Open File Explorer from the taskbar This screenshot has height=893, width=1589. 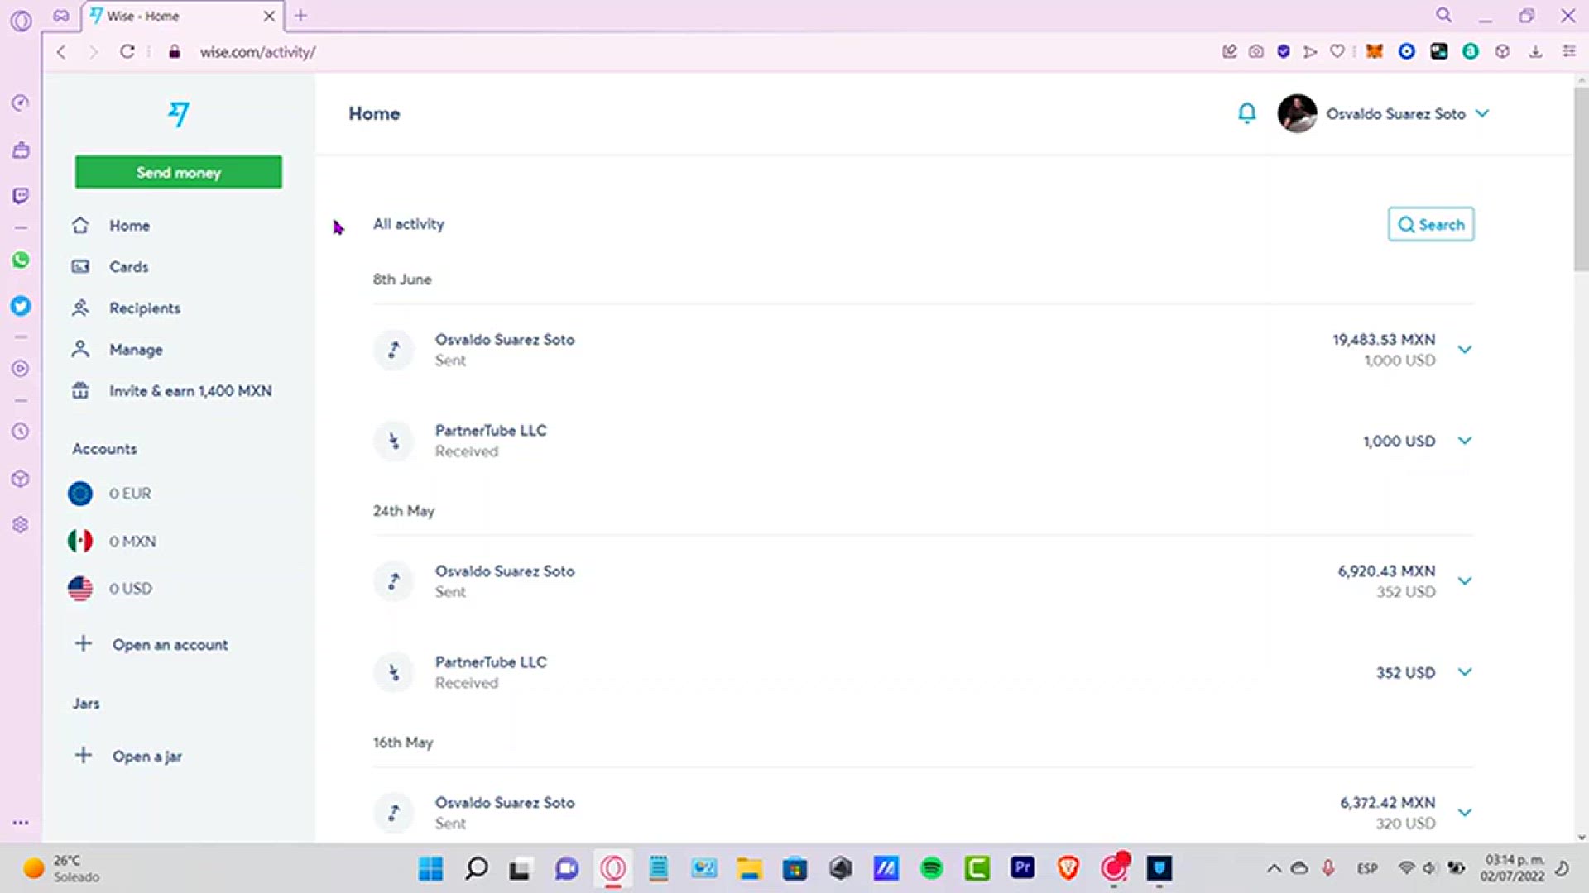[x=749, y=868]
